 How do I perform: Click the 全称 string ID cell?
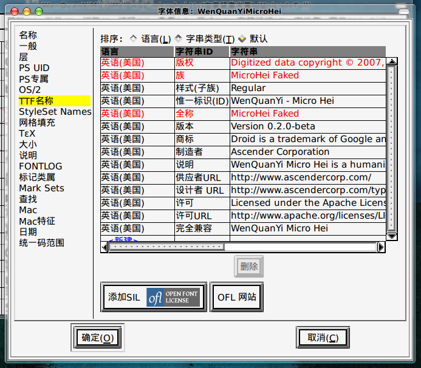pos(202,114)
